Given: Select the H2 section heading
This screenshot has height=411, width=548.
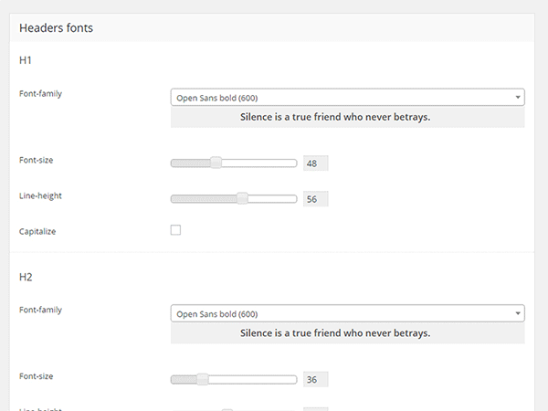Looking at the screenshot, I should (26, 277).
